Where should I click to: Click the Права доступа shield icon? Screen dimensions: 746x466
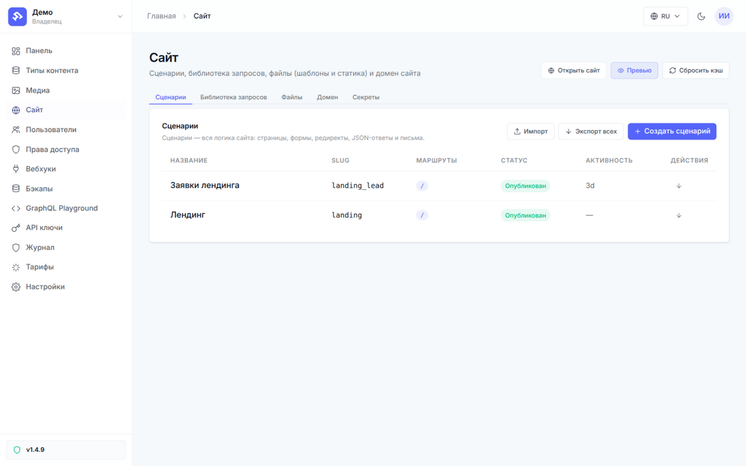[16, 150]
